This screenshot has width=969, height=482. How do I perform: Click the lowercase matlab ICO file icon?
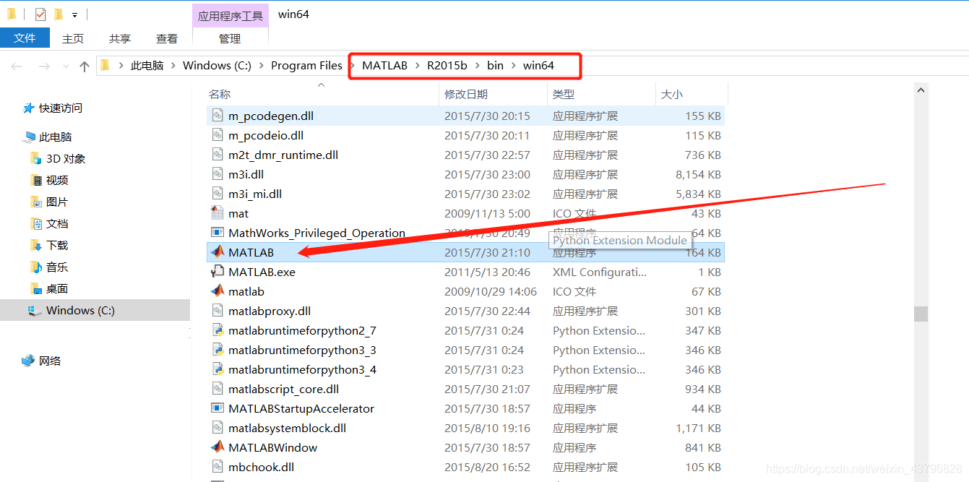coord(218,291)
